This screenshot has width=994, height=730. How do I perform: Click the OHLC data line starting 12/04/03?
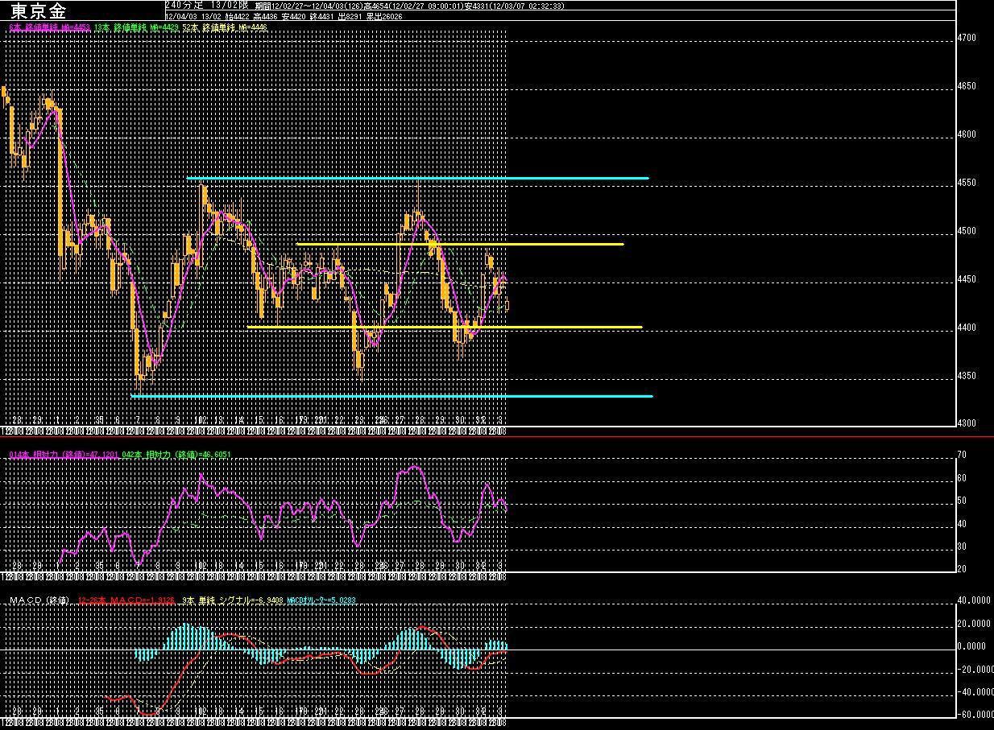click(284, 15)
